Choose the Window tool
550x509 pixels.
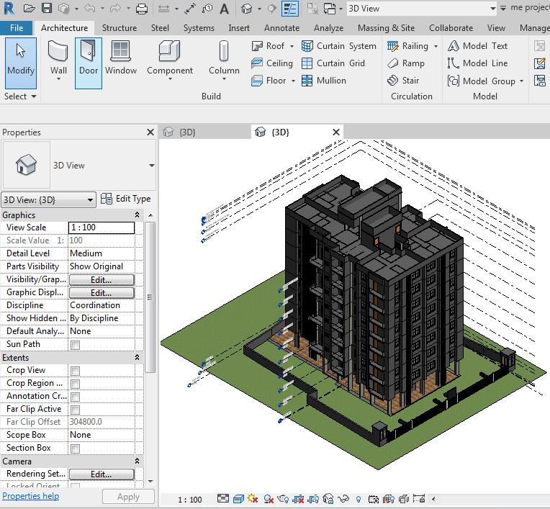pyautogui.click(x=121, y=58)
